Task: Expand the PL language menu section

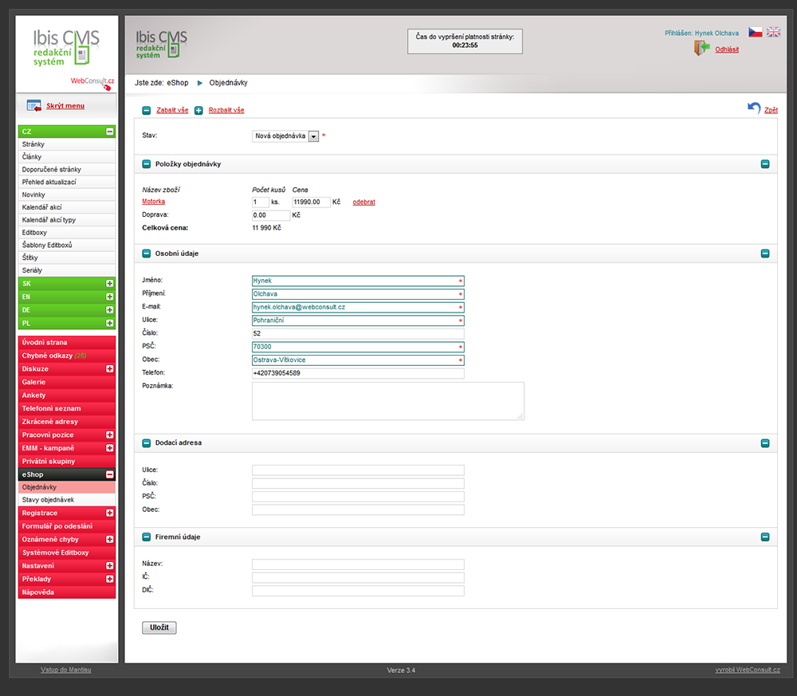Action: click(x=109, y=324)
